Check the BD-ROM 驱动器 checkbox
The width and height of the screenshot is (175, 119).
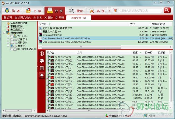pos(12,49)
